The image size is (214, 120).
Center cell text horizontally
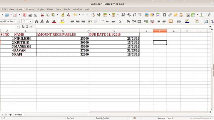pos(78,21)
